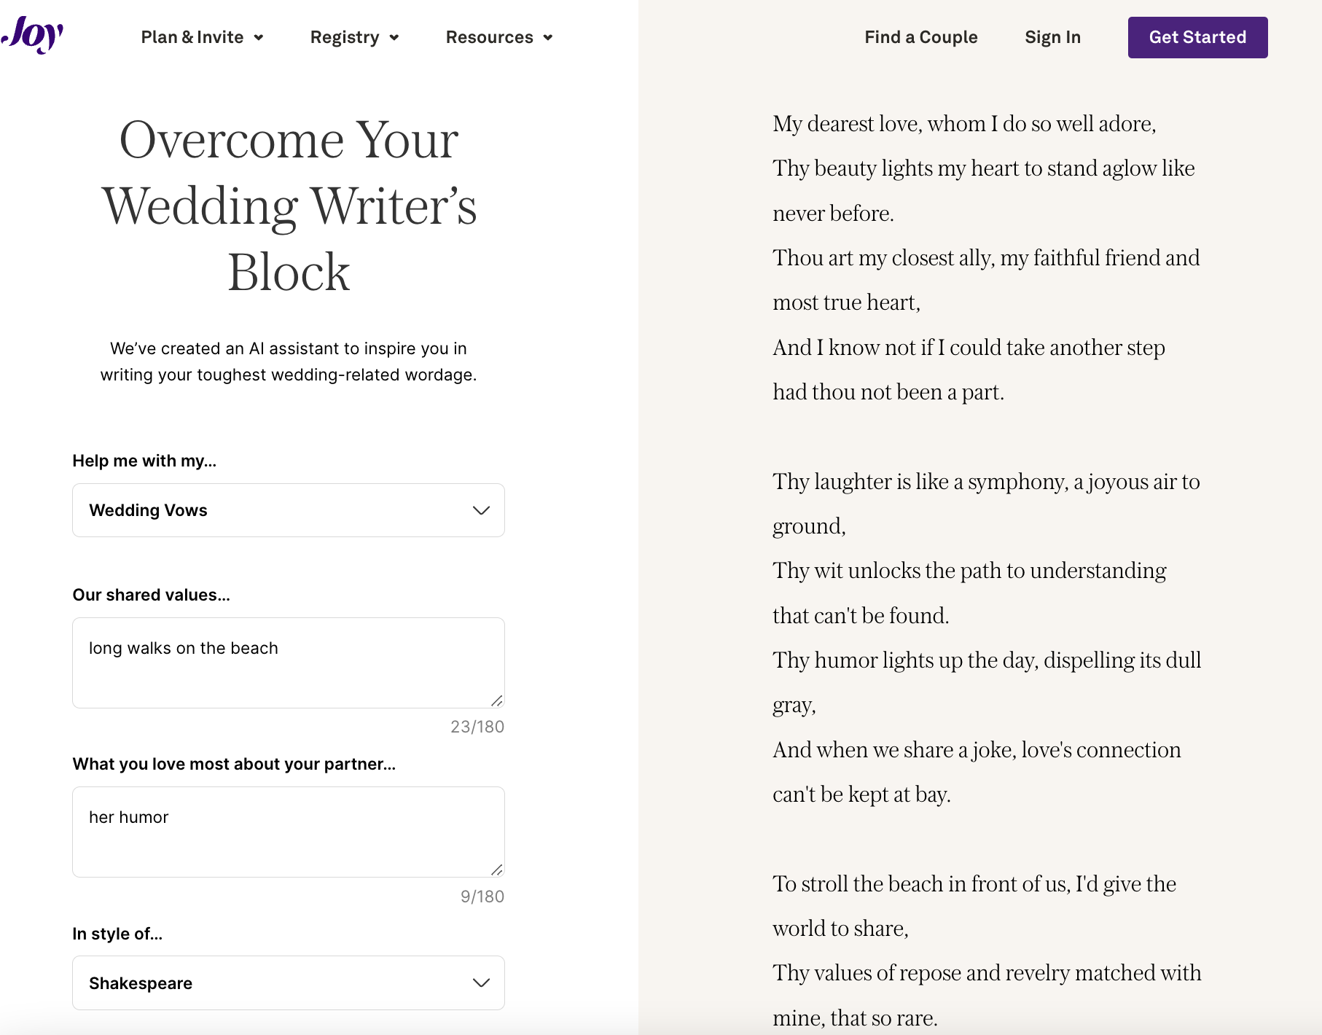Click resize handle of partner text box
The width and height of the screenshot is (1322, 1035).
click(x=497, y=870)
